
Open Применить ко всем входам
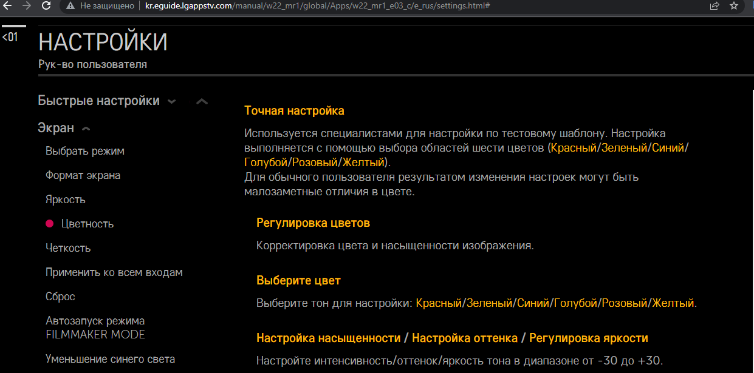pyautogui.click(x=114, y=272)
